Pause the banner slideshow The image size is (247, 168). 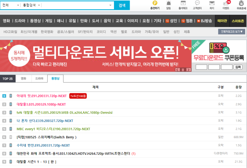point(183,70)
